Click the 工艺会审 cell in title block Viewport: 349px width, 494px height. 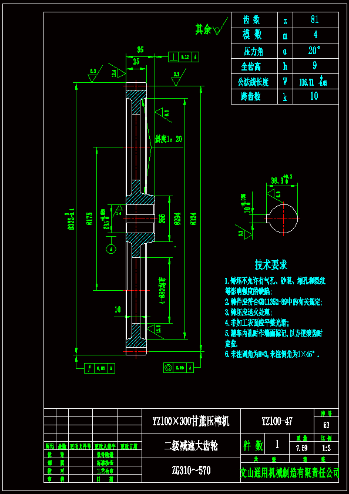coord(105,471)
